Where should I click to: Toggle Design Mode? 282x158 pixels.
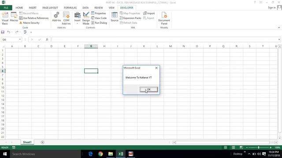(x=86, y=18)
